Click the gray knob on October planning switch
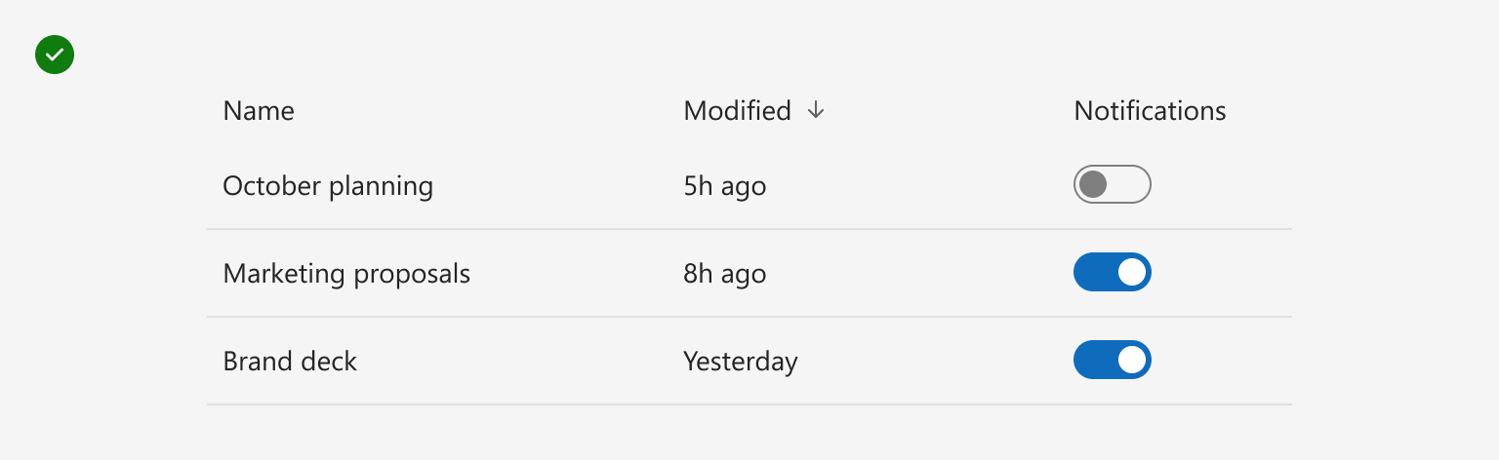1499x460 pixels. (x=1093, y=184)
